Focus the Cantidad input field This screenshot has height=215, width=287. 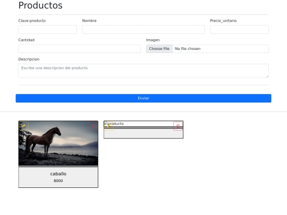79,49
